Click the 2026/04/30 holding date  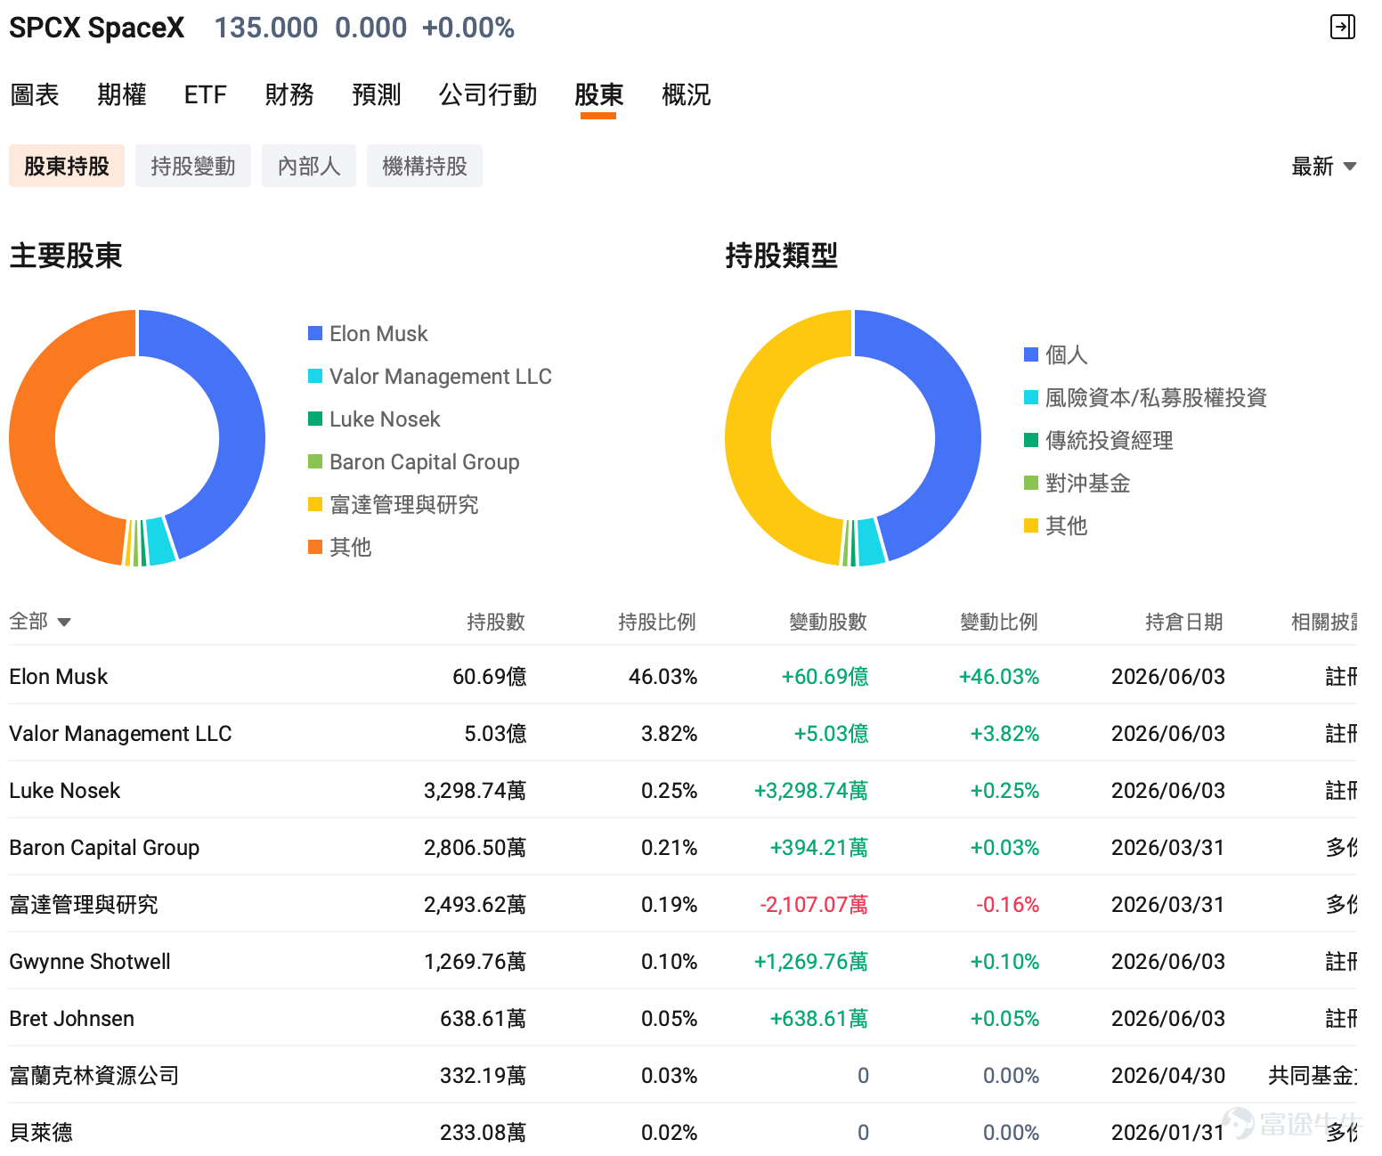coord(1167,1076)
